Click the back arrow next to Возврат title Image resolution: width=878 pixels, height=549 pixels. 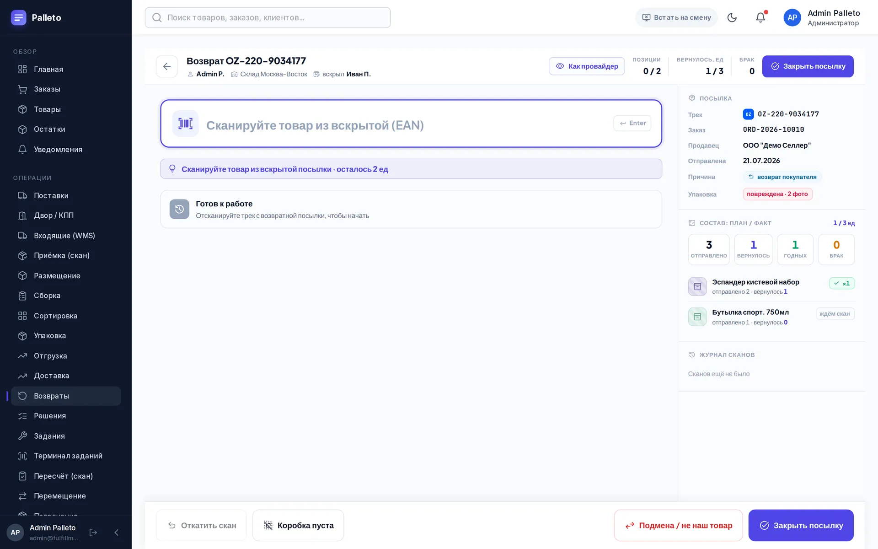(167, 66)
